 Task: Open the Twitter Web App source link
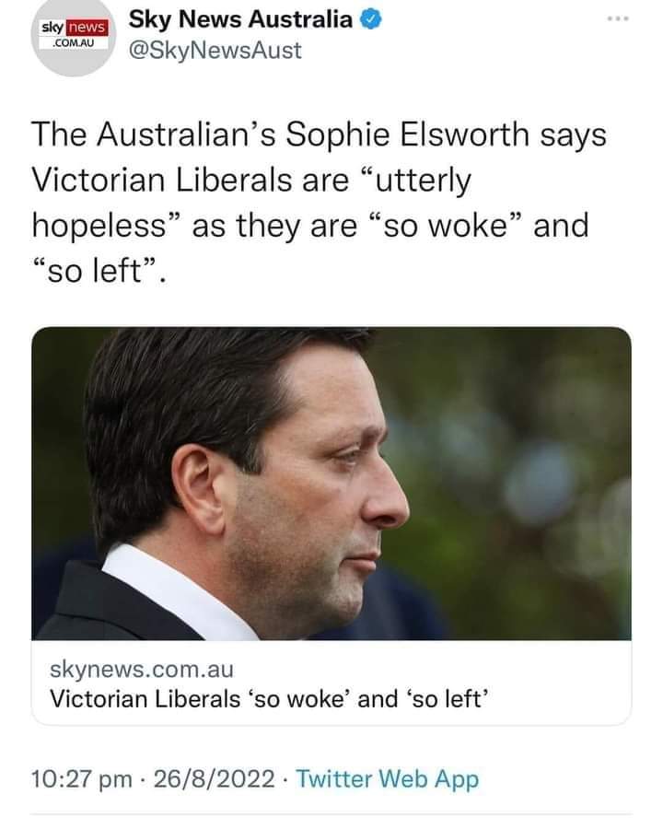pos(387,779)
